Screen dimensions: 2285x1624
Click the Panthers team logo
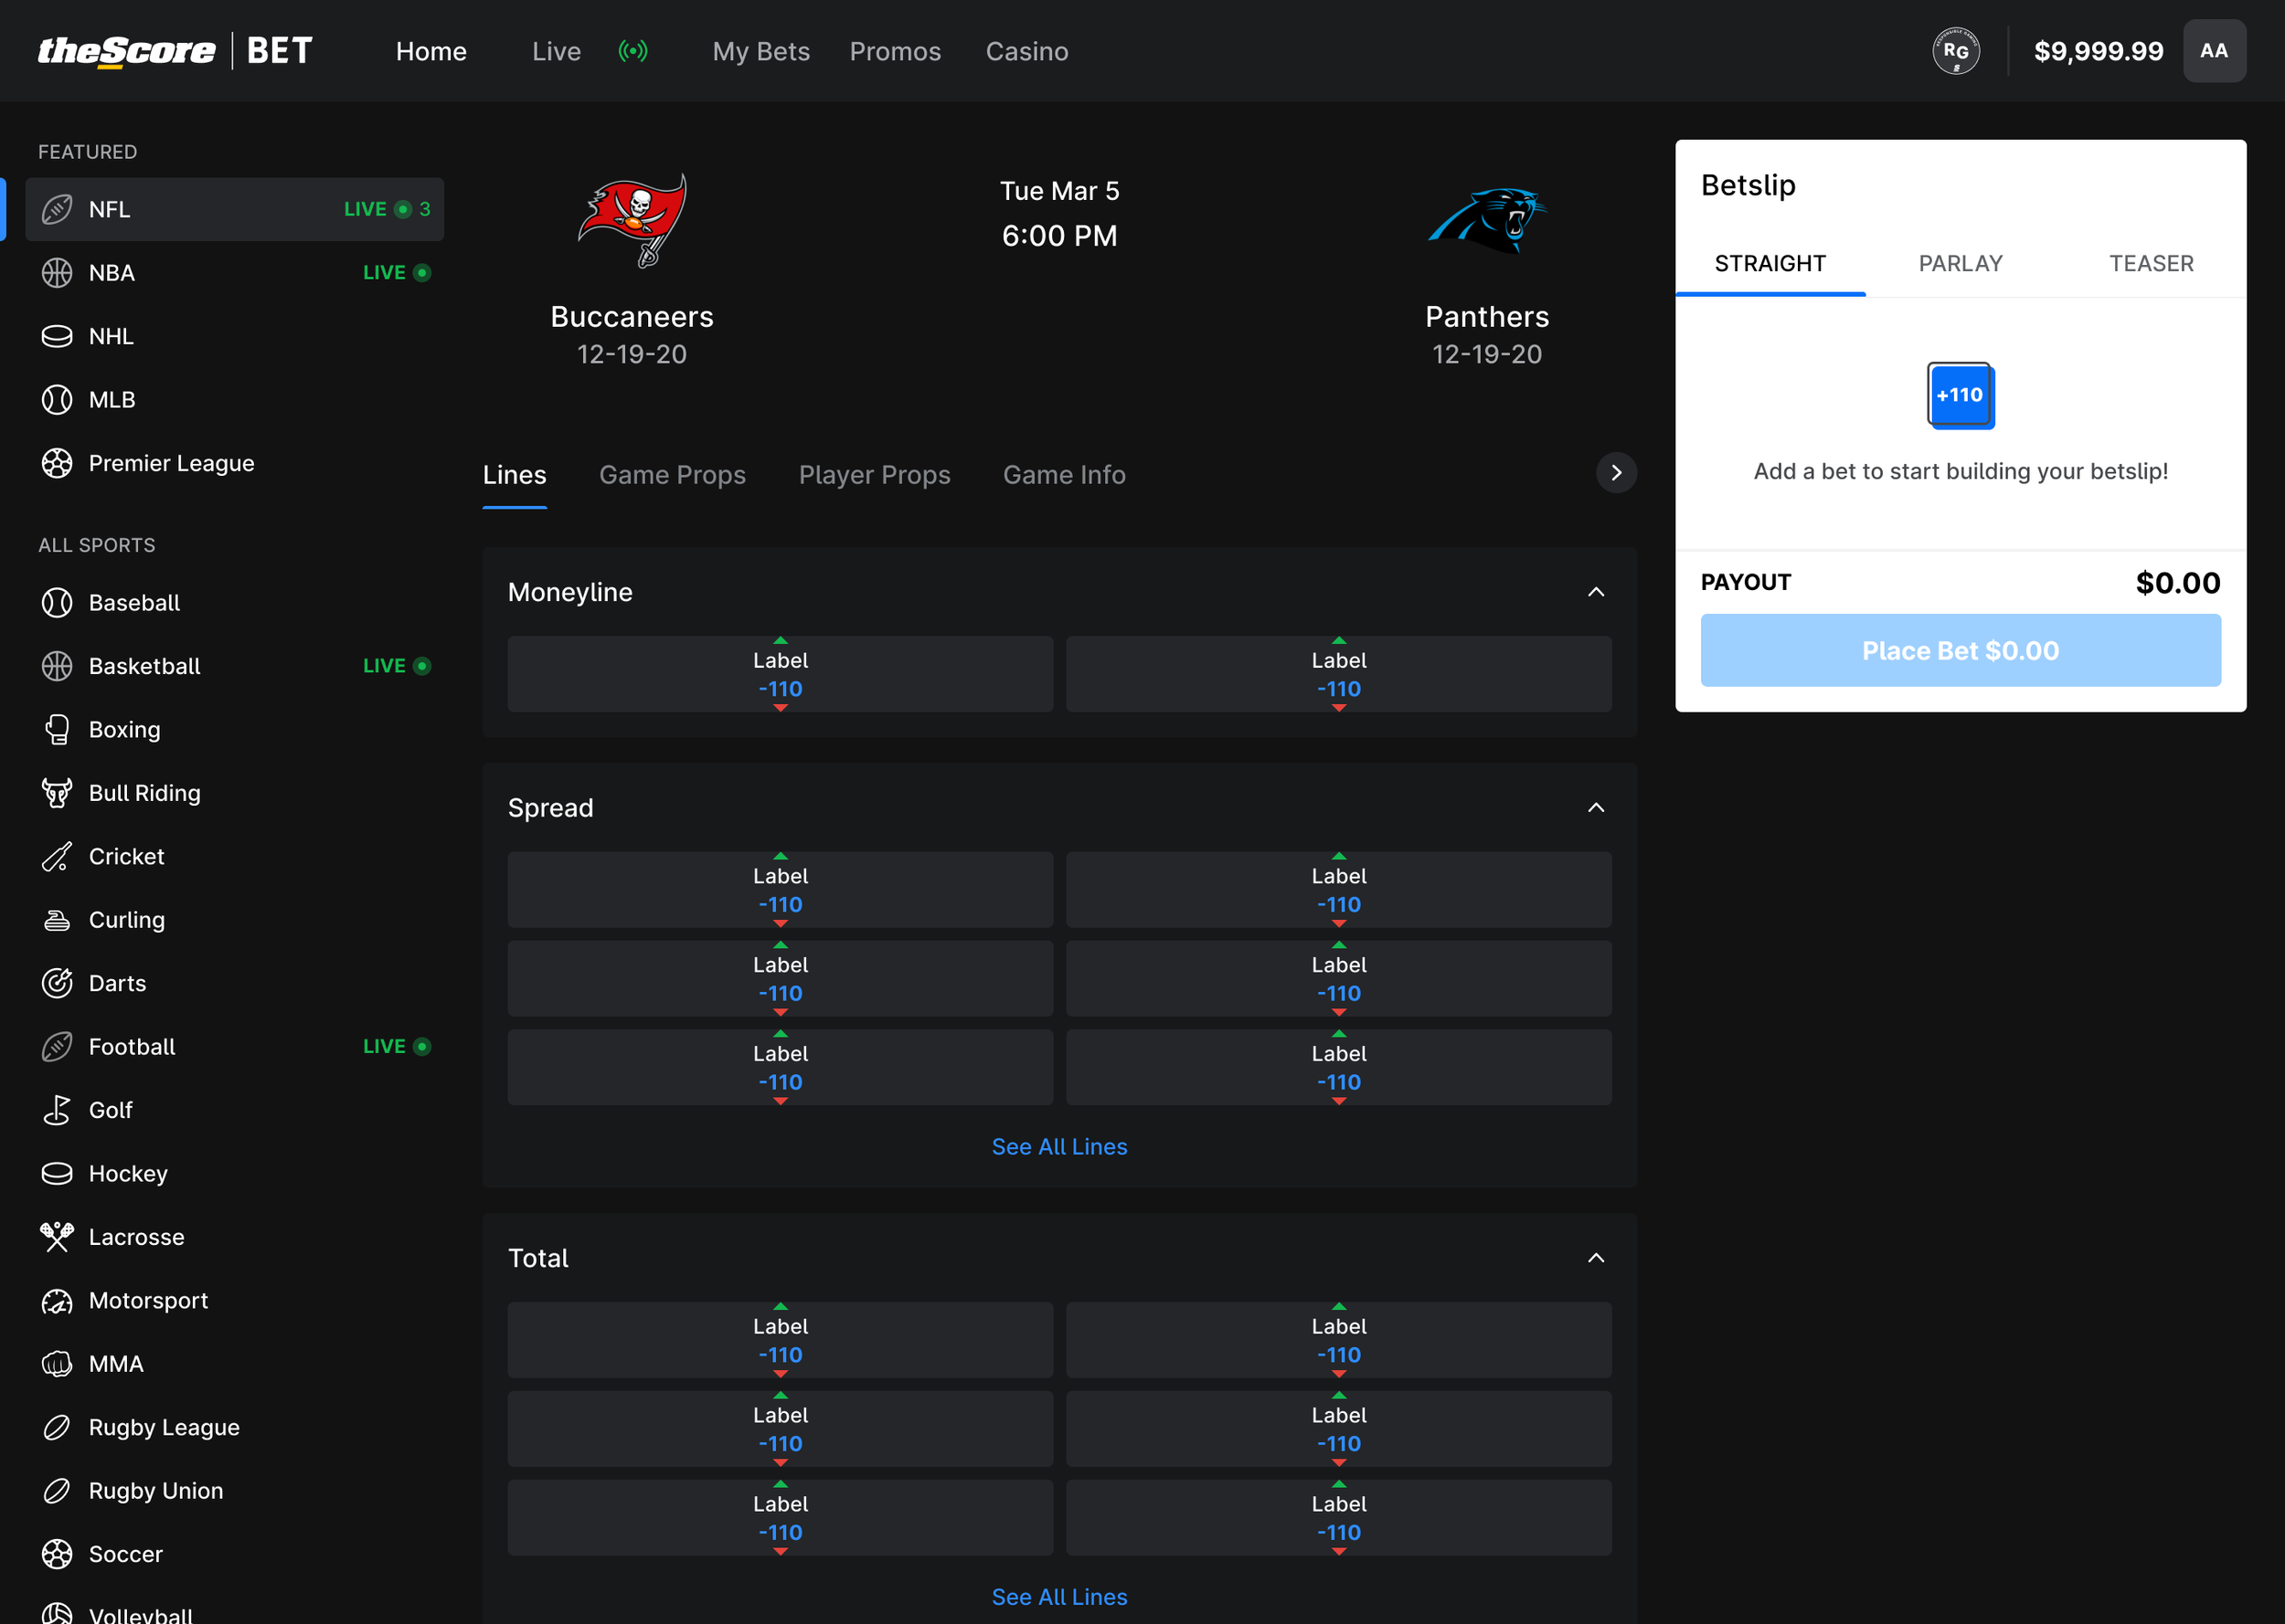click(x=1488, y=220)
